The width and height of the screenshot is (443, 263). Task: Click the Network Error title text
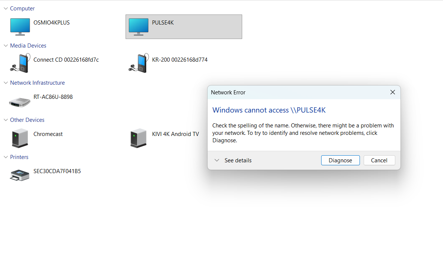pyautogui.click(x=228, y=92)
